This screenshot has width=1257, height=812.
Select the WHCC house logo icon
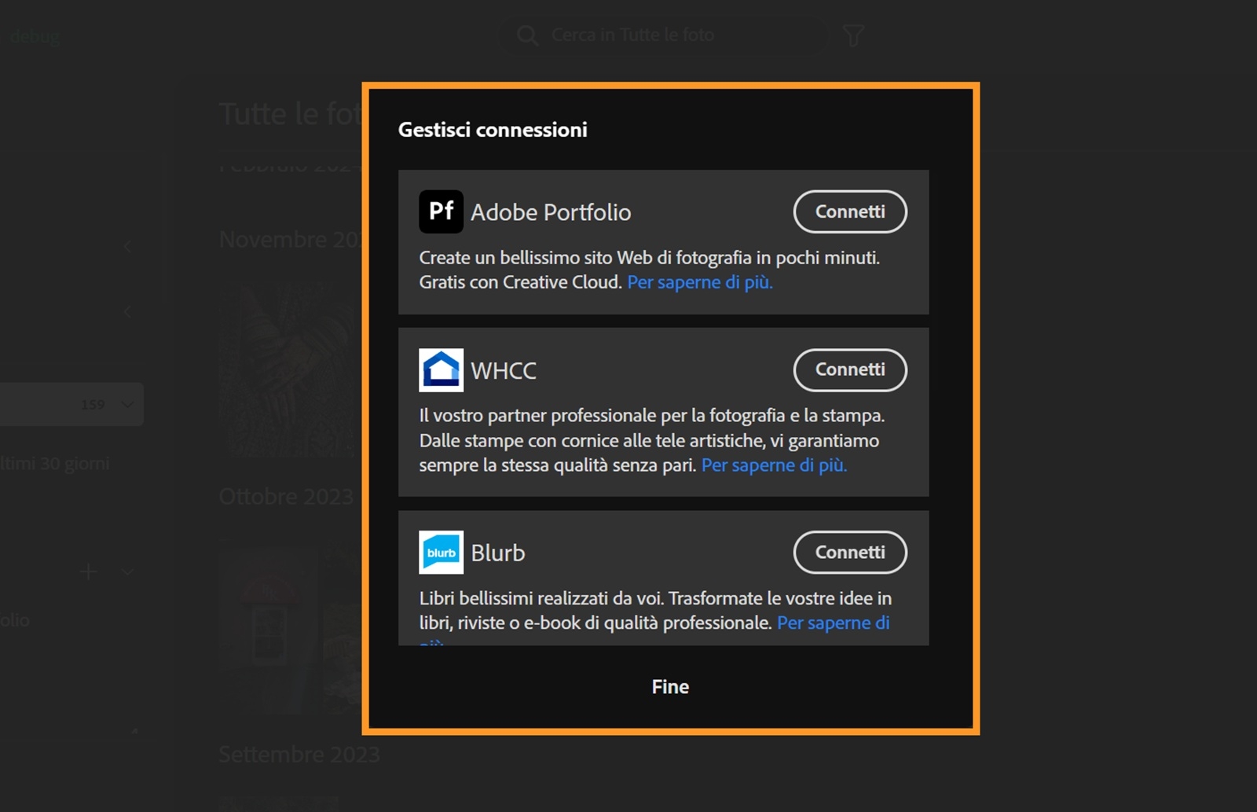click(442, 369)
